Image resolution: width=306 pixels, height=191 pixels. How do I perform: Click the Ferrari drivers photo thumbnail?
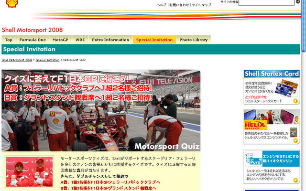click(29, 171)
